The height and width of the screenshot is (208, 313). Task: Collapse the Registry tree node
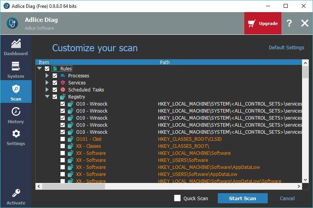47,97
